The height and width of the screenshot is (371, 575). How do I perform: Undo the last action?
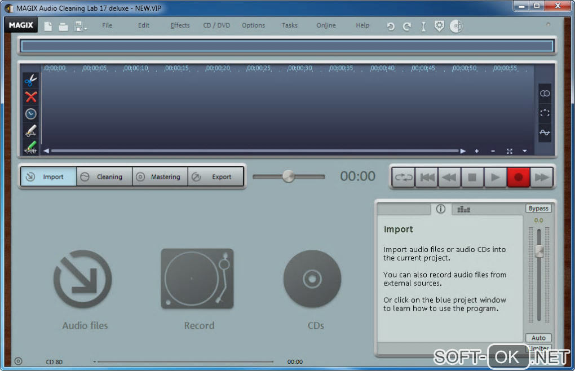pyautogui.click(x=391, y=26)
